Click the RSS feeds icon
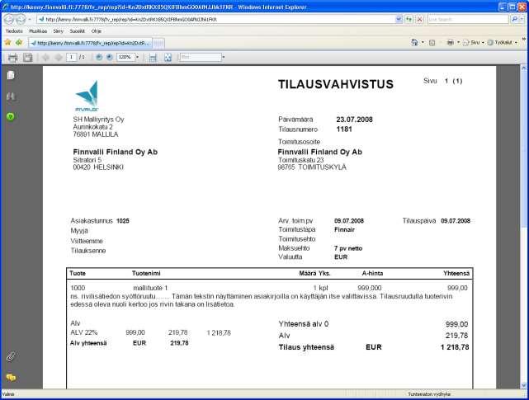Image resolution: width=529 pixels, height=400 pixels. click(432, 43)
